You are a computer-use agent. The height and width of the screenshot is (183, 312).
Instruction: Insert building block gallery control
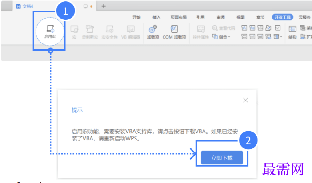268,28
